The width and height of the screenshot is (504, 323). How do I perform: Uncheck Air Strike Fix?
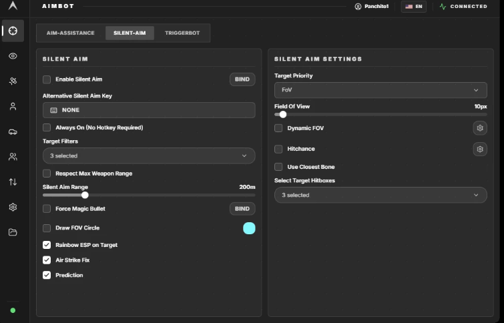click(47, 260)
